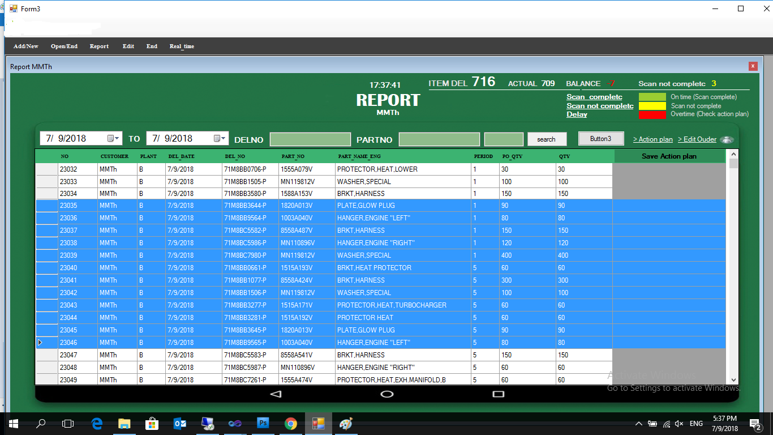Open Windows taskbar search
773x435 pixels.
click(41, 424)
